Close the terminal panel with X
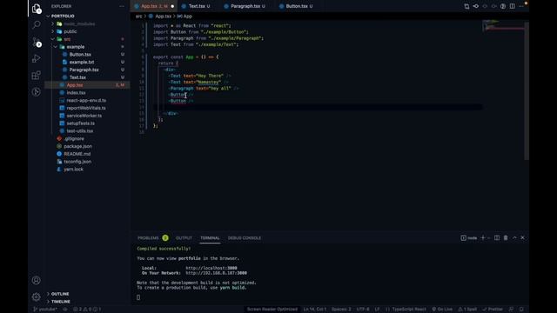This screenshot has width=557, height=313. pos(522,237)
